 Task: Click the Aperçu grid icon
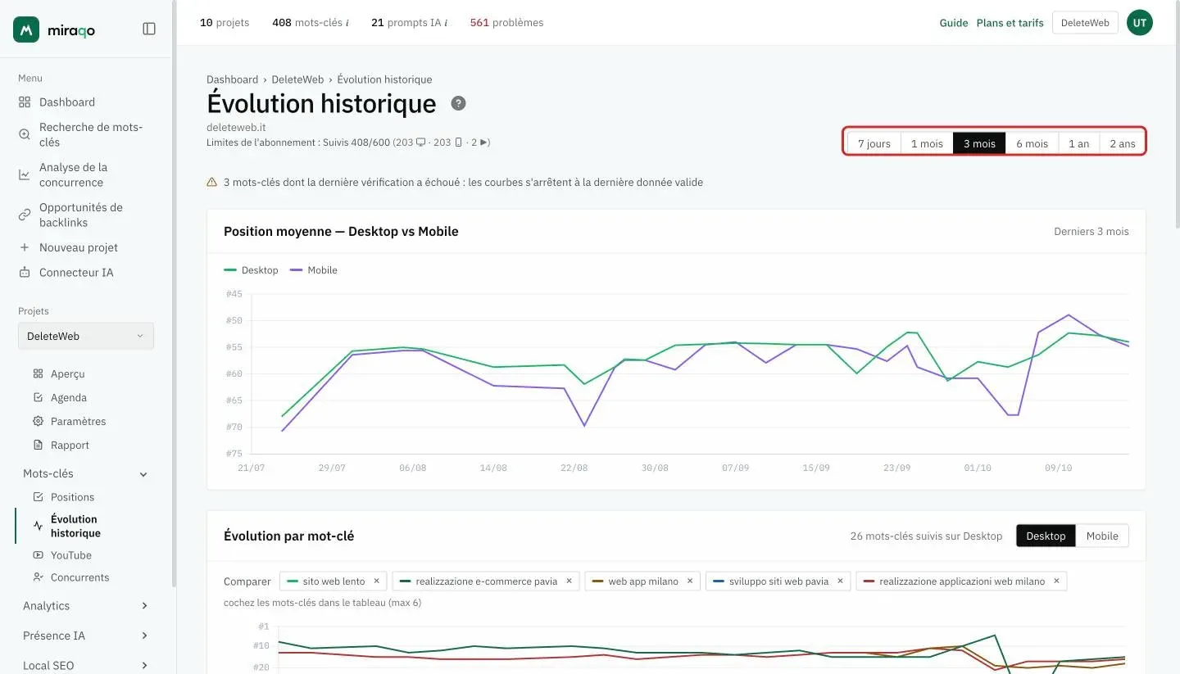coord(38,373)
